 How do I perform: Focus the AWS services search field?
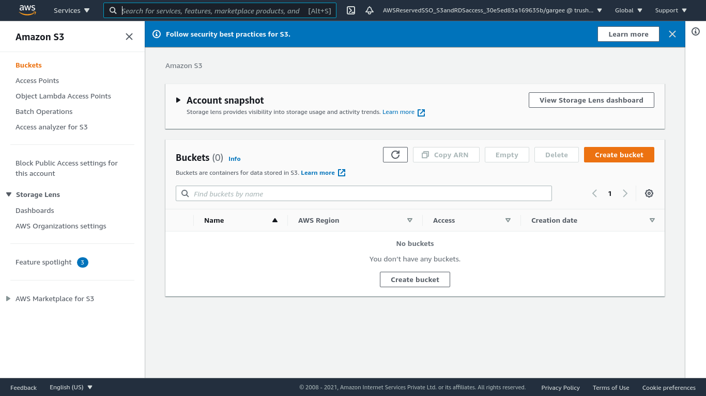coord(220,10)
